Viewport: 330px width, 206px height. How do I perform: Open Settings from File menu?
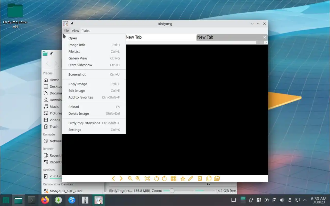(x=94, y=130)
